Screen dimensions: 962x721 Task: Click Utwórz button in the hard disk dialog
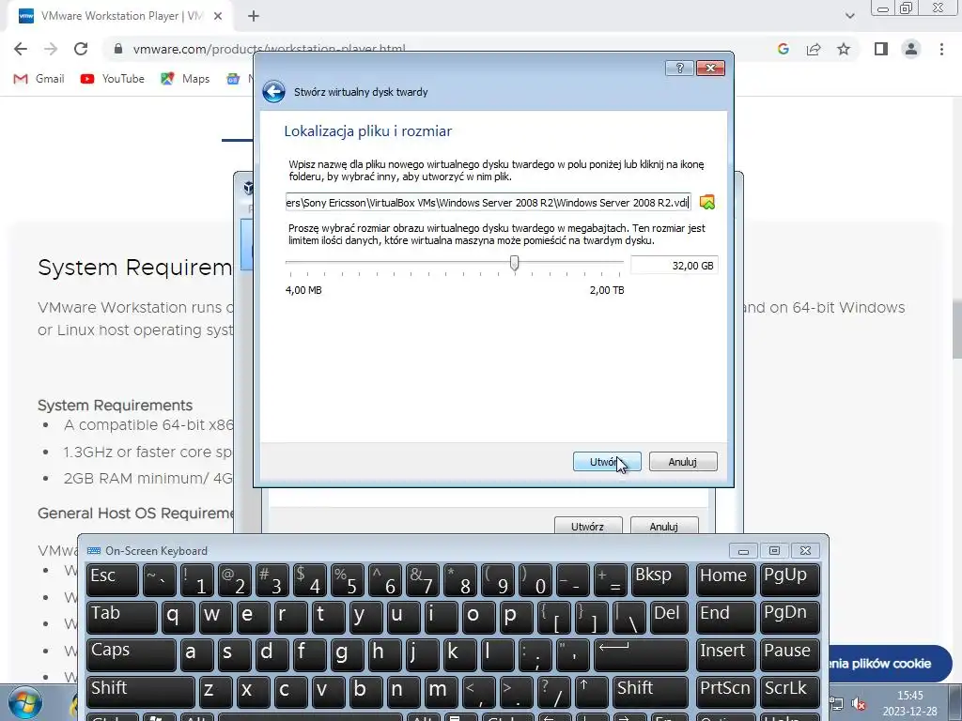click(x=607, y=462)
